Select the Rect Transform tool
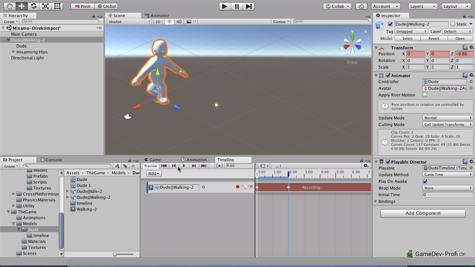 point(57,6)
